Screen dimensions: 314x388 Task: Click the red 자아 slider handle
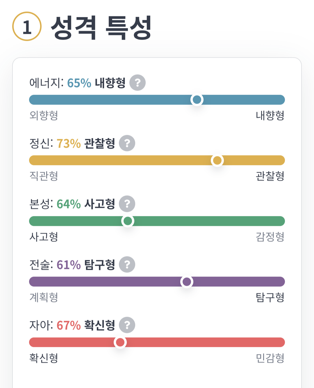tap(120, 342)
